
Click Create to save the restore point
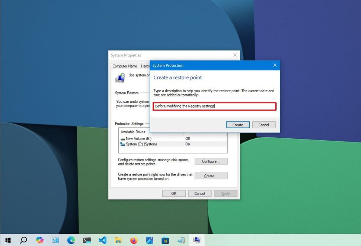(238, 125)
